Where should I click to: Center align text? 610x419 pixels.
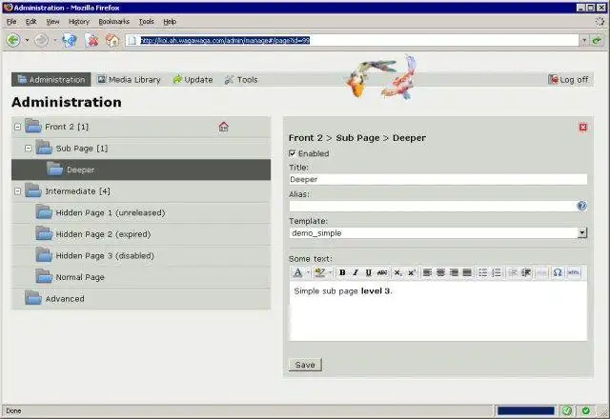(440, 272)
